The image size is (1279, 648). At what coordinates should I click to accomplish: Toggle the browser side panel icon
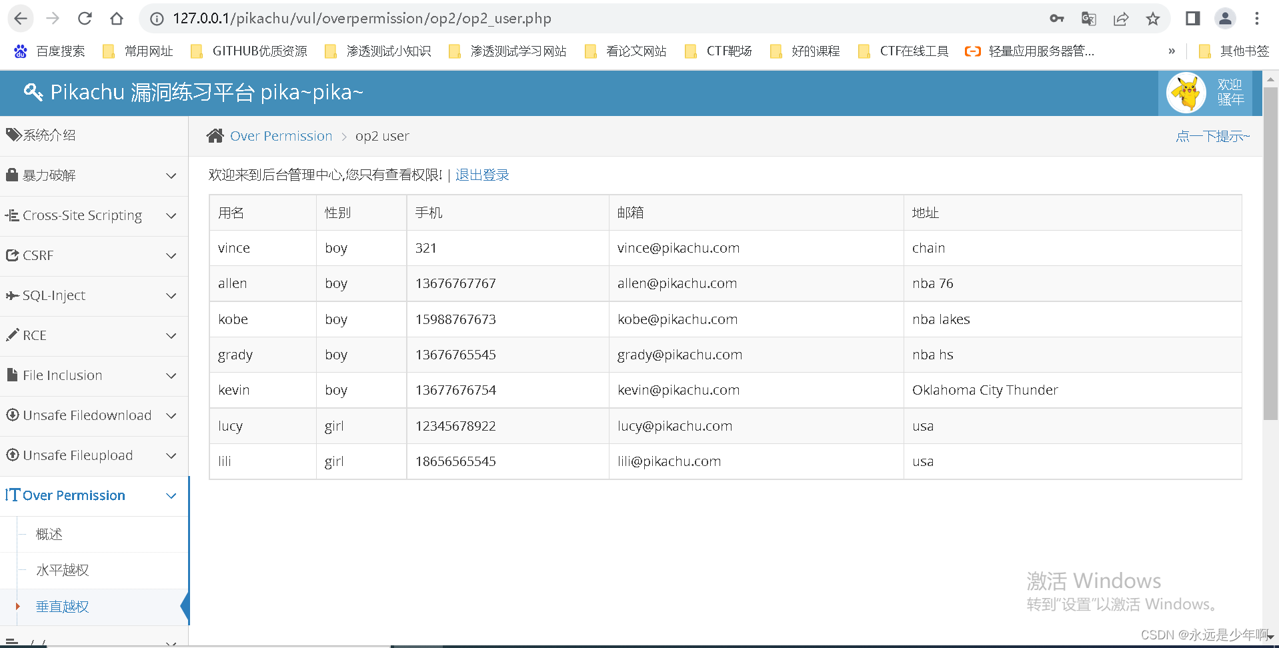(x=1193, y=19)
